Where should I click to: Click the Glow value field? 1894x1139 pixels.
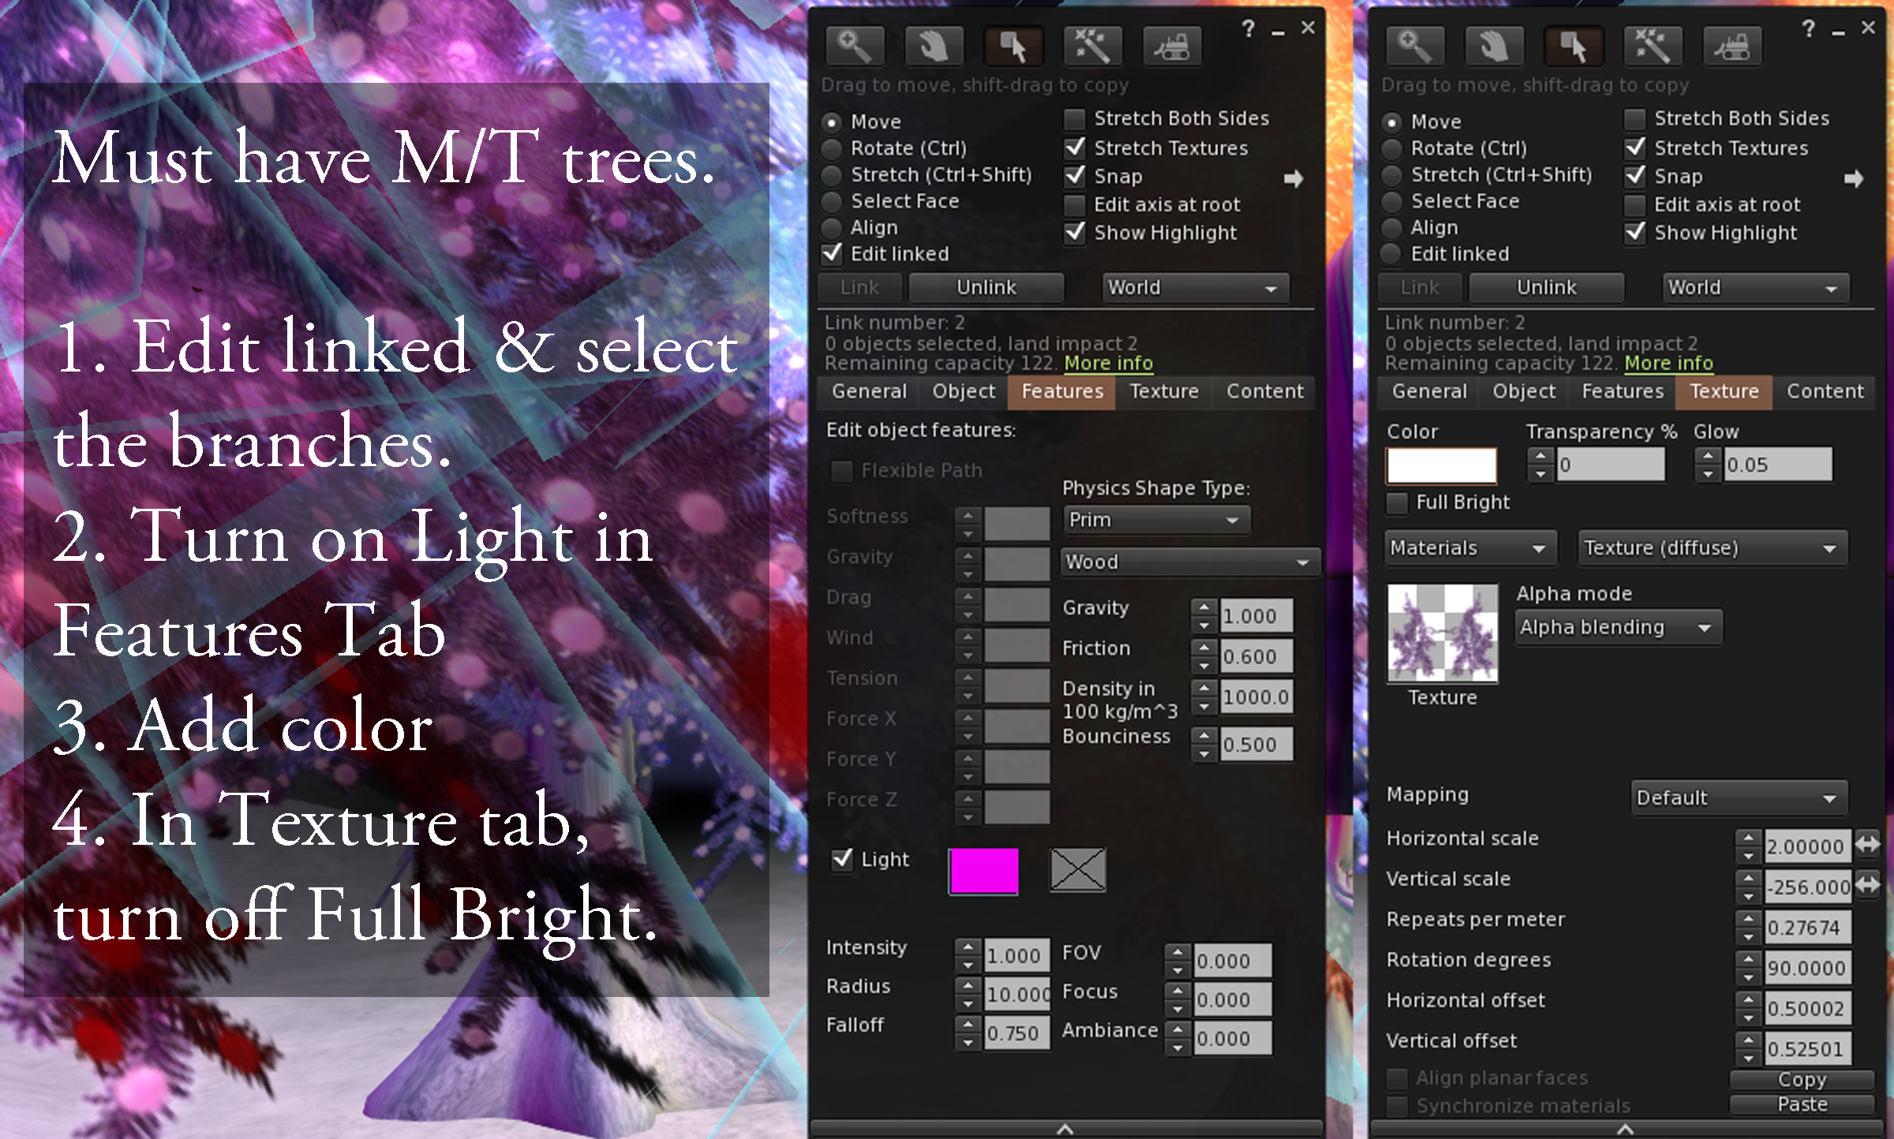coord(1777,465)
